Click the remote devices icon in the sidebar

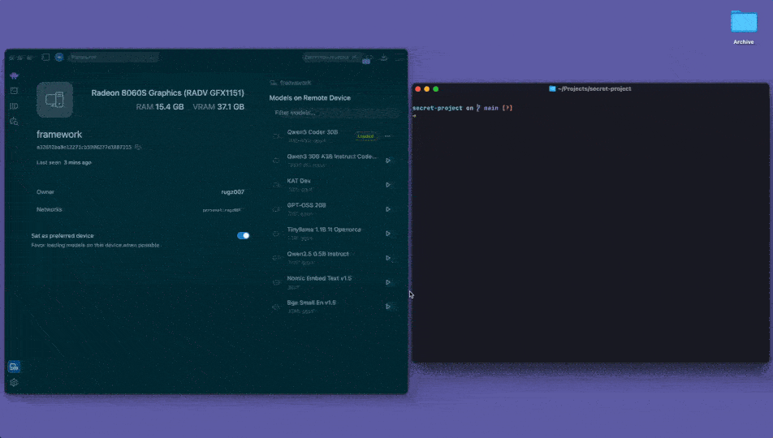click(14, 367)
